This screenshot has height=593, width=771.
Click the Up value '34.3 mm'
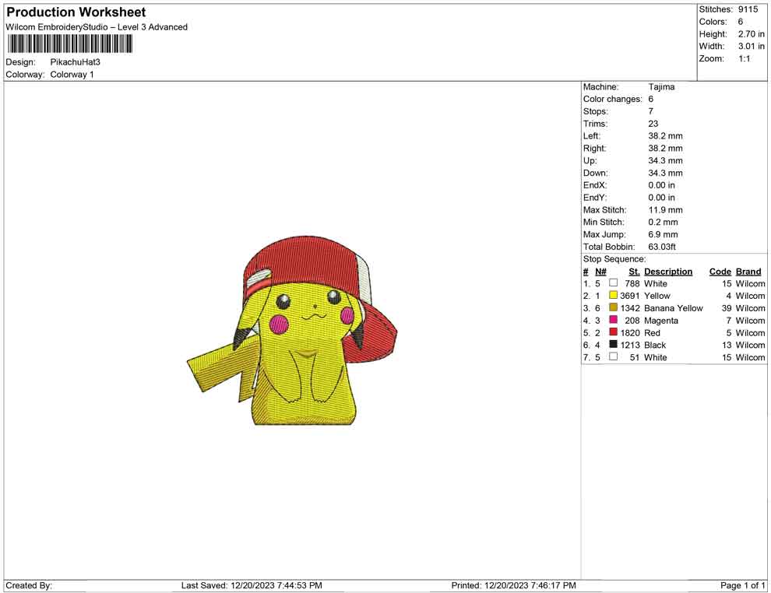tap(665, 160)
